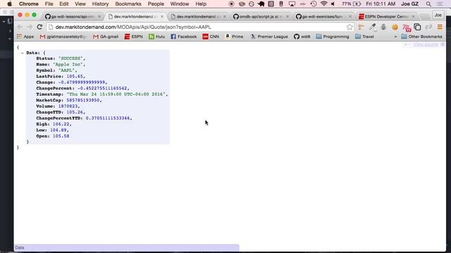Open the File menu
This screenshot has height=253, width=451.
tap(49, 4)
